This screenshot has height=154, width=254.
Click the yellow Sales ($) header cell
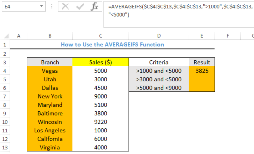(101, 62)
